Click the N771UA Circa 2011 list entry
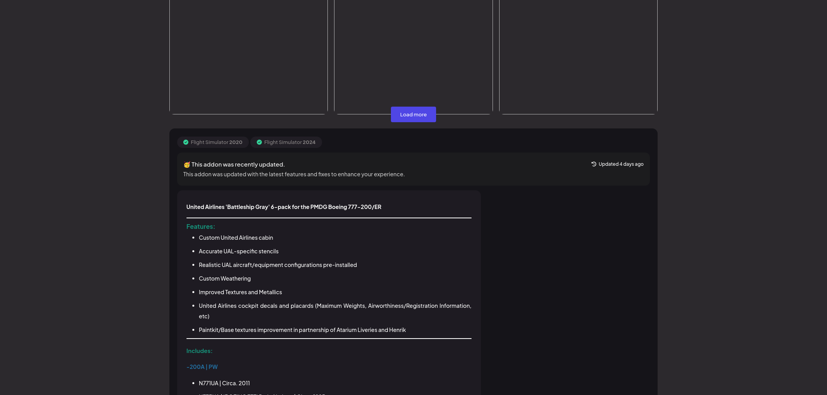The width and height of the screenshot is (827, 395). [224, 383]
